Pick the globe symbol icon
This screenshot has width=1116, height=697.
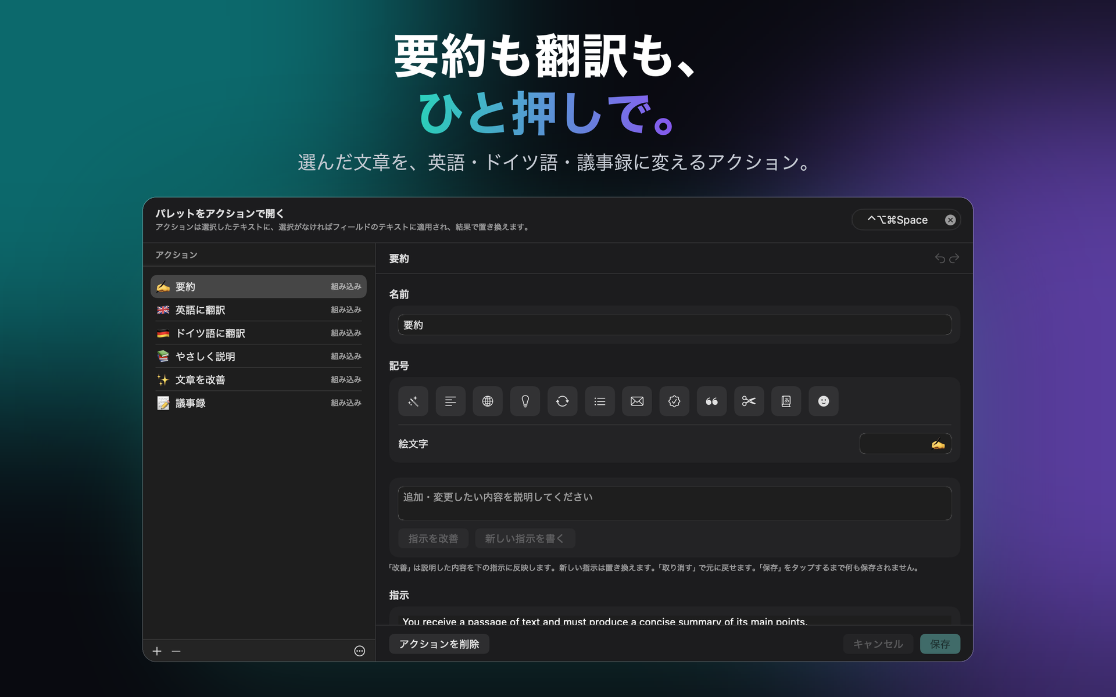tap(488, 401)
